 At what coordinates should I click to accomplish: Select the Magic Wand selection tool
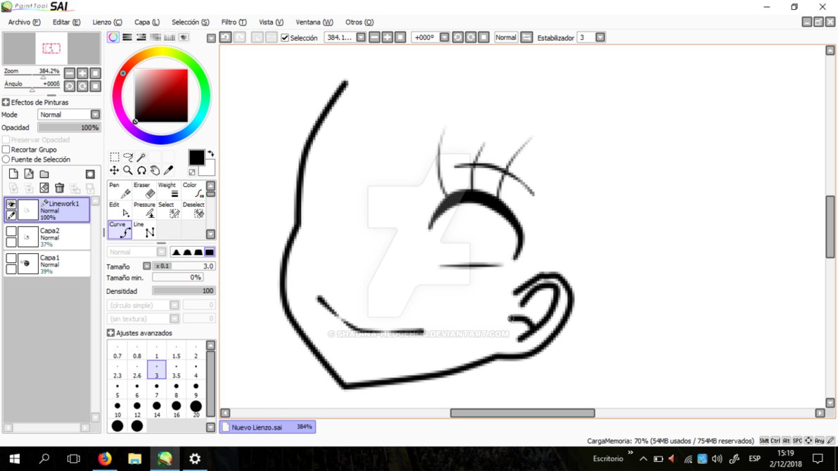pyautogui.click(x=141, y=157)
